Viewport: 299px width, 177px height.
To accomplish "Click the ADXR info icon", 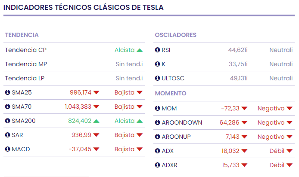I will (157, 165).
